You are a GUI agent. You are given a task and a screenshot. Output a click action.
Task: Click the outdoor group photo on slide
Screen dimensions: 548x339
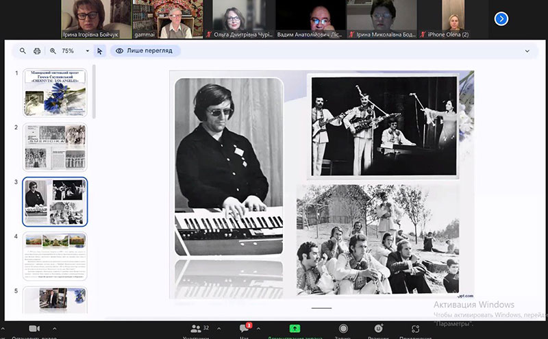pos(378,240)
